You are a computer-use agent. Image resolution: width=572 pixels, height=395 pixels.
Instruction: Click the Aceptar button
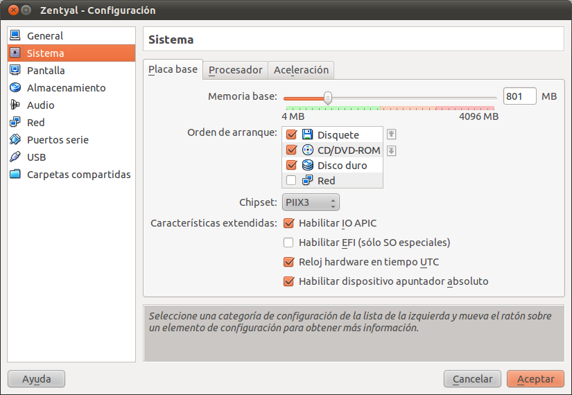click(535, 379)
